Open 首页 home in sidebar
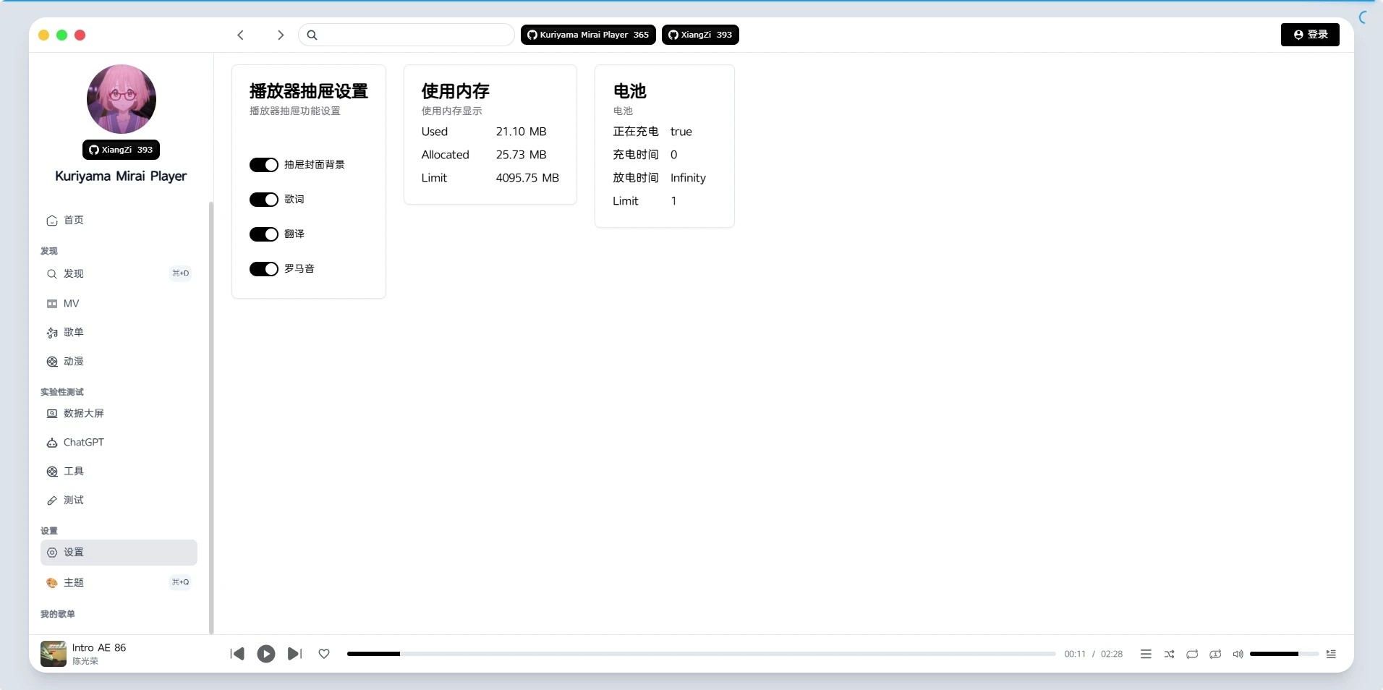Screen dimensions: 1383x690 tap(119, 220)
